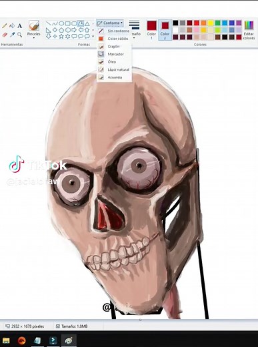258x347 pixels.
Task: Select the Magnifier zoom tool
Action: [x=20, y=35]
